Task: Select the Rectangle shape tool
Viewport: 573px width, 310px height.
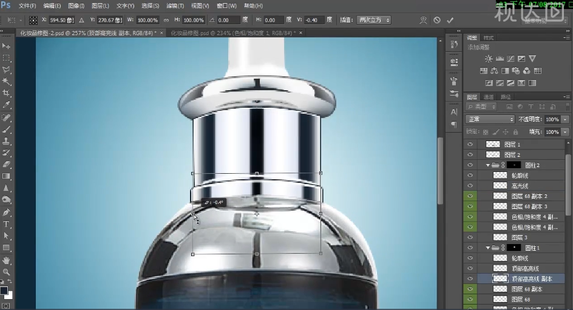Action: tap(6, 248)
